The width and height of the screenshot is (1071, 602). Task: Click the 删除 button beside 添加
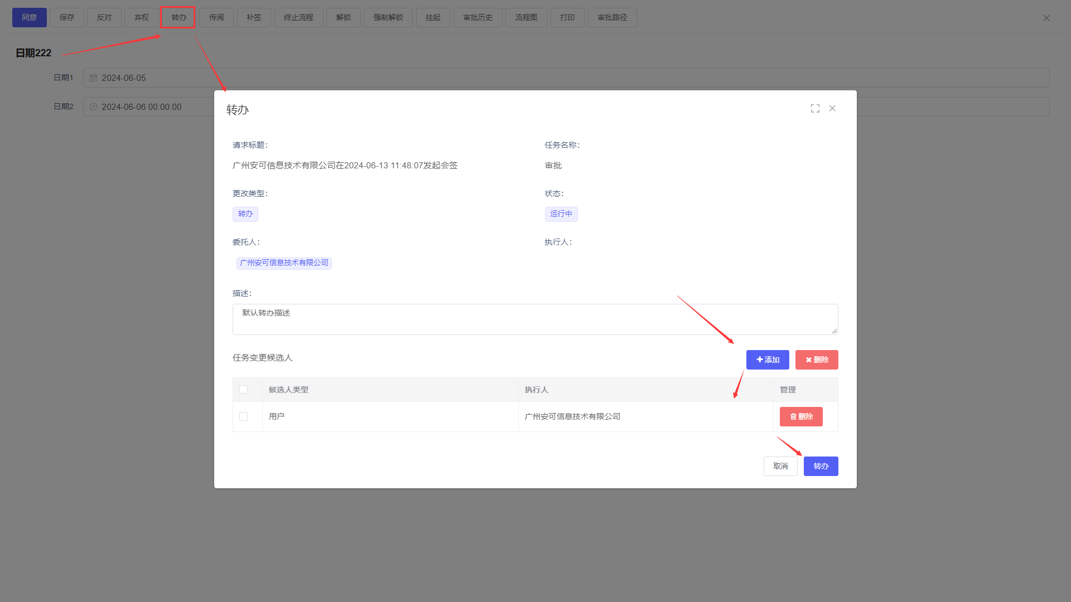(817, 360)
